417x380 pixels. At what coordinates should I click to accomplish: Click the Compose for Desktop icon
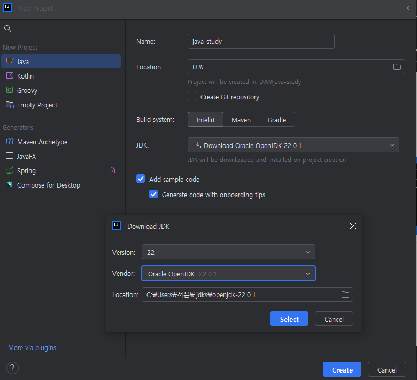(10, 184)
